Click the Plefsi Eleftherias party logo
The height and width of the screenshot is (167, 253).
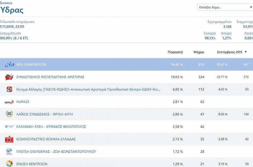9,151
